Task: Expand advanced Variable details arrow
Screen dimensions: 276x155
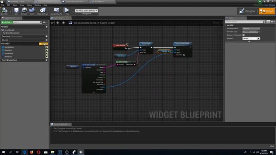Action: 249,42
